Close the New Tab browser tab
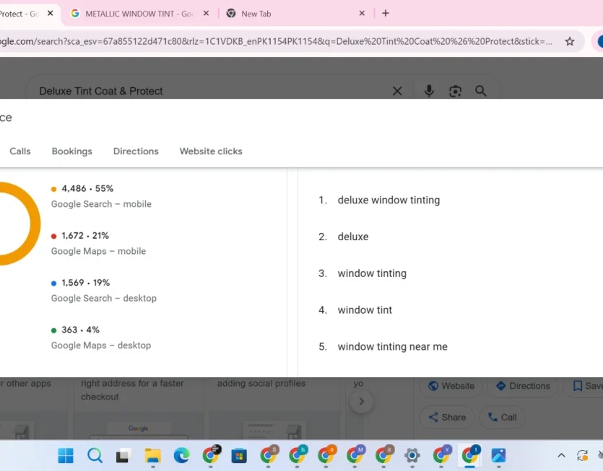This screenshot has height=471, width=603. point(362,14)
